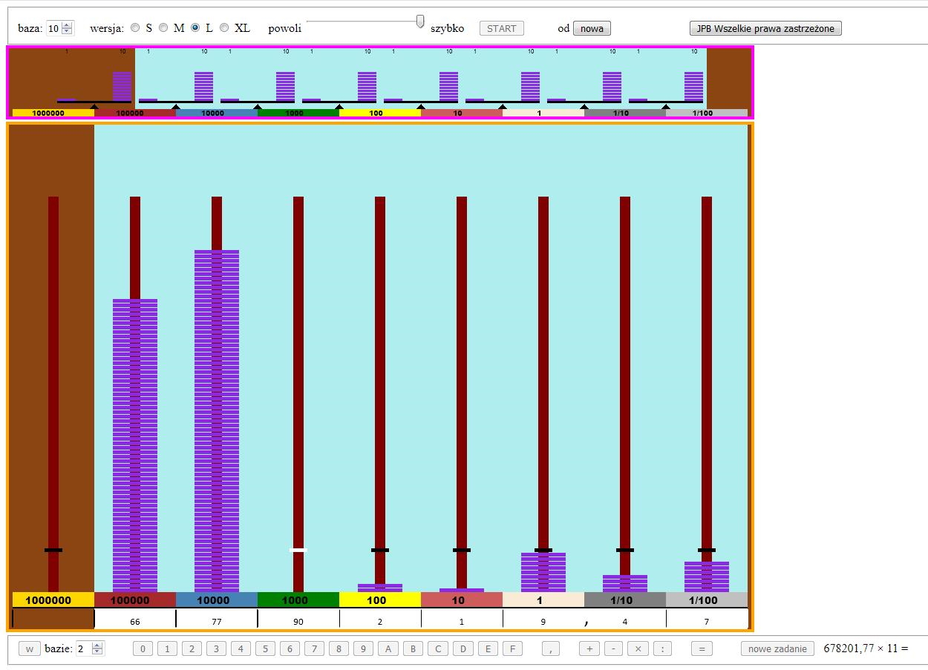
Task: Select the M version radio button
Action: (x=163, y=27)
